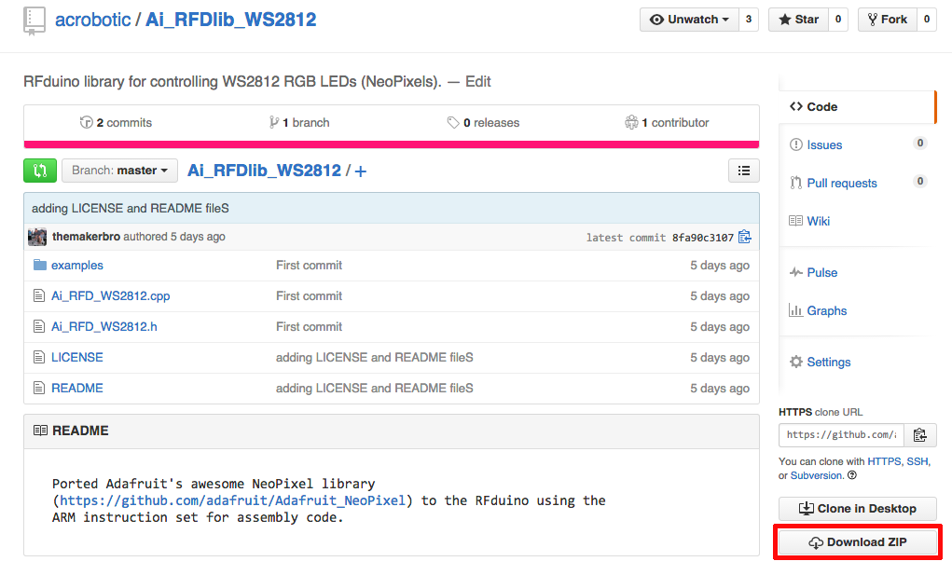This screenshot has height=575, width=952.
Task: Click the folder icon beside examples
Action: pyautogui.click(x=40, y=265)
